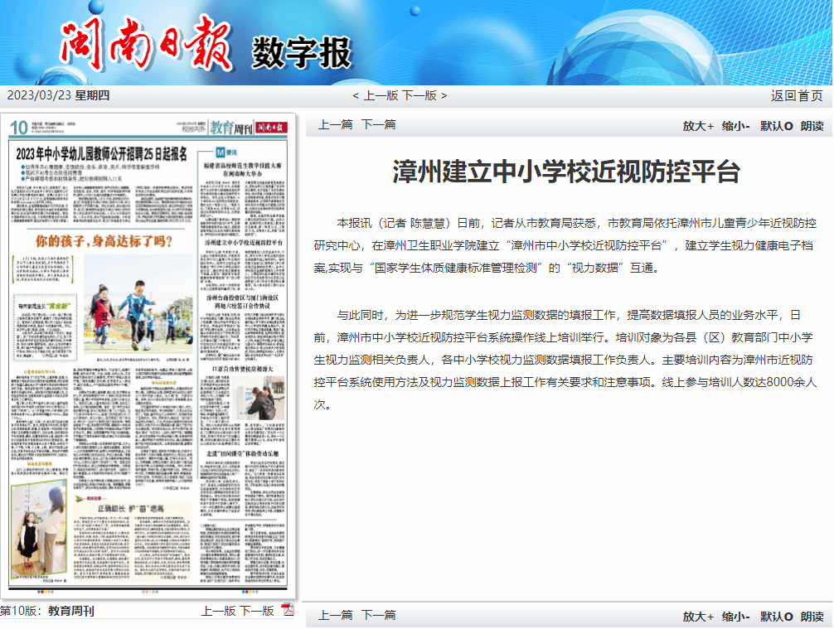Click 放大+ in the bottom article toolbar
834x629 pixels.
pyautogui.click(x=698, y=617)
